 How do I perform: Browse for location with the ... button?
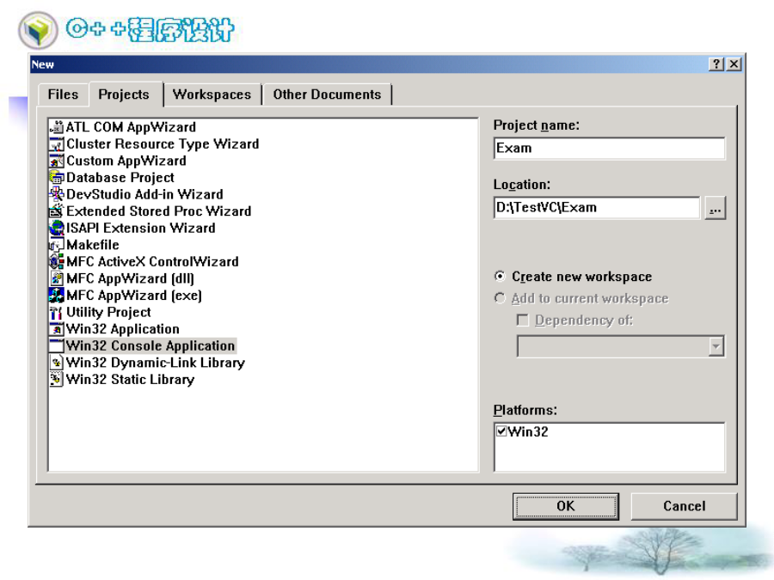coord(716,208)
